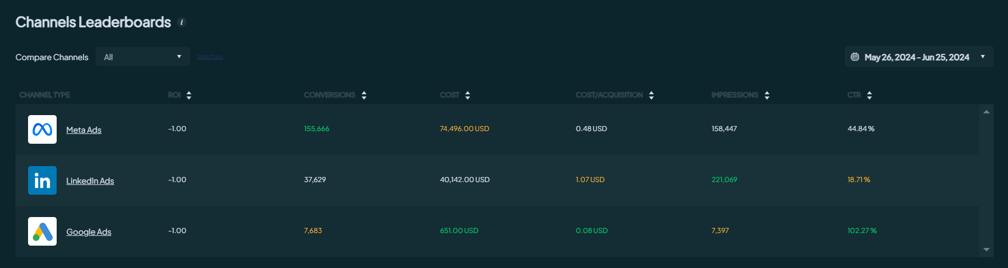Sort by Cost/Acquisition column arrows
This screenshot has height=268, width=1008.
coord(651,95)
